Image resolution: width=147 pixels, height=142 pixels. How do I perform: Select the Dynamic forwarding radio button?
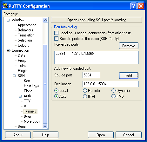coord(113,91)
